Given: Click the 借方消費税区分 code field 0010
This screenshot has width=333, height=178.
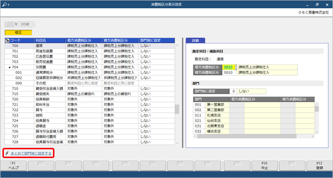Looking at the screenshot, I should [229, 67].
